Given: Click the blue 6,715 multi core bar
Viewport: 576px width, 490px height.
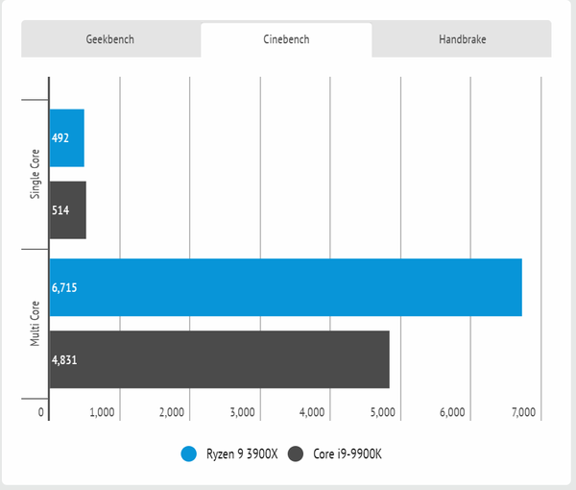Looking at the screenshot, I should click(286, 287).
